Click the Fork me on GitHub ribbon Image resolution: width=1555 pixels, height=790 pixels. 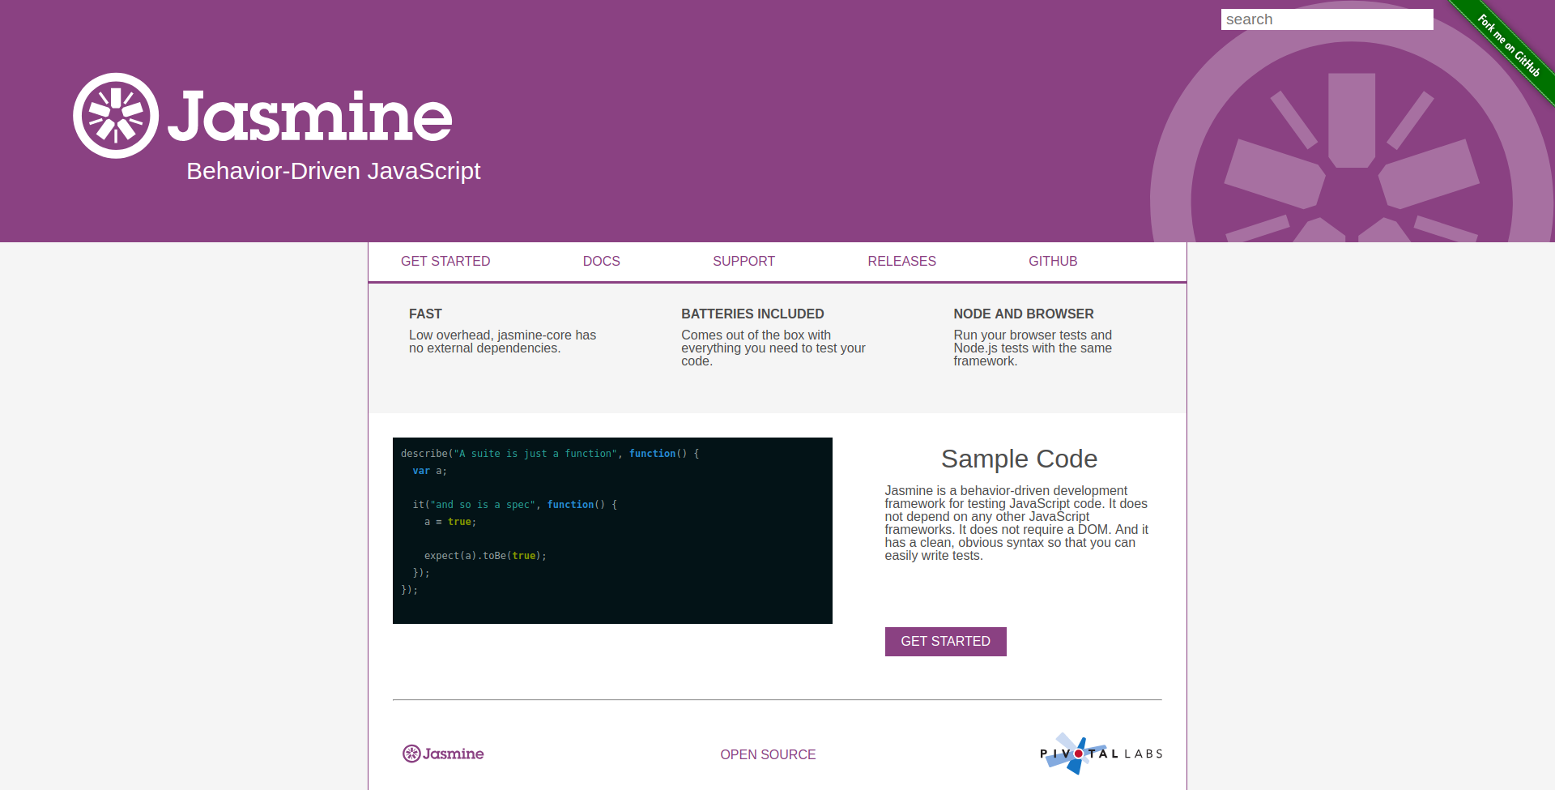pyautogui.click(x=1510, y=45)
